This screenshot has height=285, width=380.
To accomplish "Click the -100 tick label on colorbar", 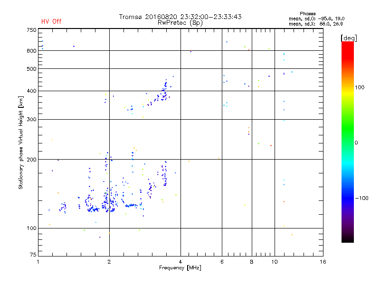I will point(361,198).
